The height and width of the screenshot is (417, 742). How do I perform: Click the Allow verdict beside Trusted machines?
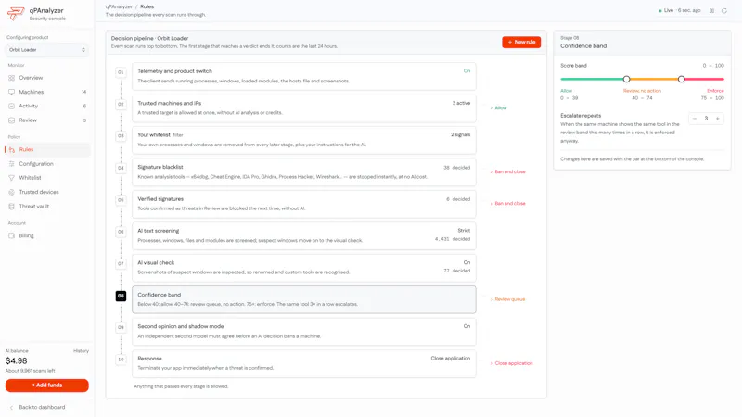pyautogui.click(x=501, y=108)
